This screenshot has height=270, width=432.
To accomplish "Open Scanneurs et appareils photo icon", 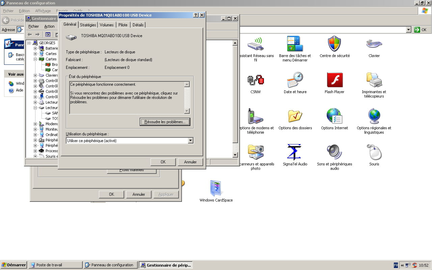I will pos(255,152).
